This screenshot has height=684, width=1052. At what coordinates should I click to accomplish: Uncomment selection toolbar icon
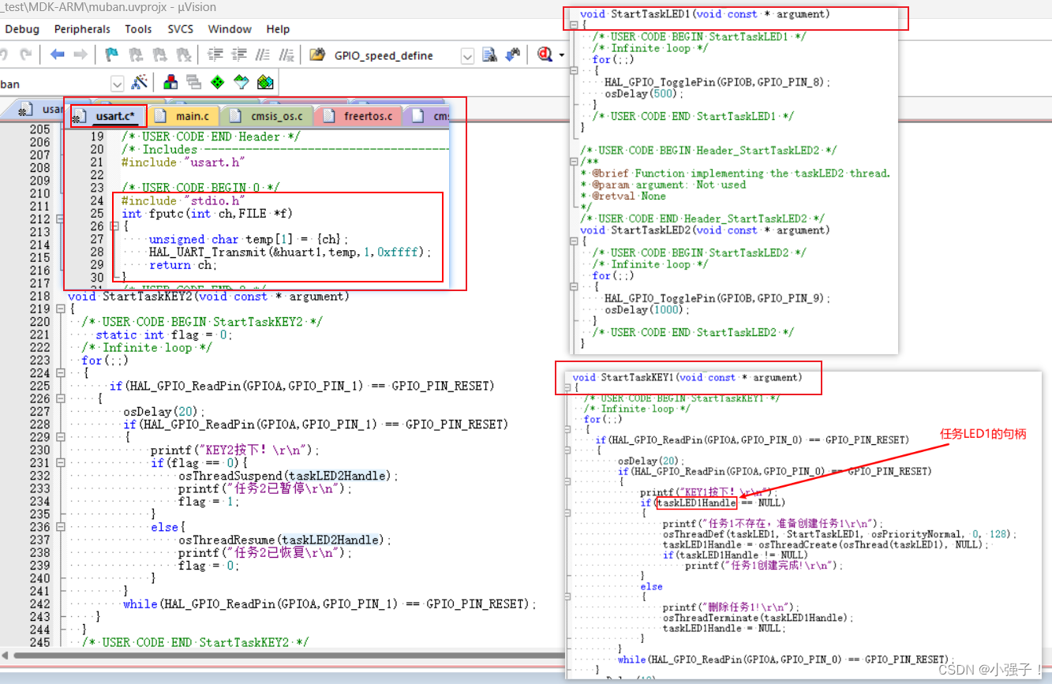286,55
